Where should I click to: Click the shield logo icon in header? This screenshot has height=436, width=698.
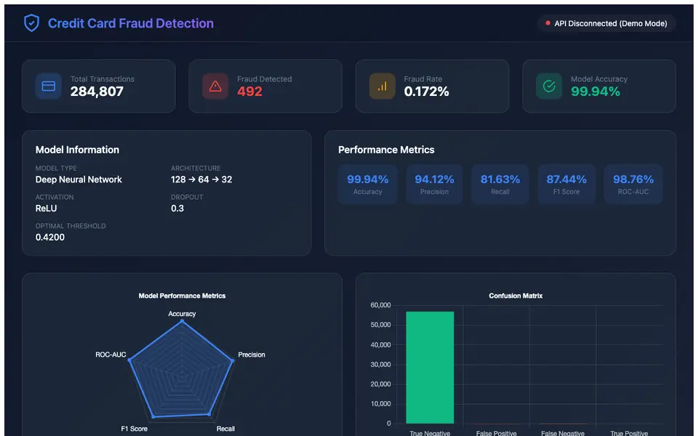(31, 23)
